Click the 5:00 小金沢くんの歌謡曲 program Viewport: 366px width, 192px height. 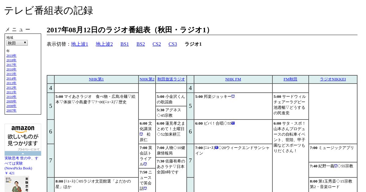171,99
